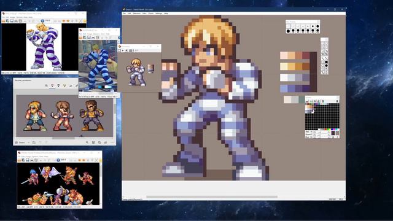Screen dimensions: 393x221
Task: Select the smallest pen tip in the top row
Action: tap(288, 26)
